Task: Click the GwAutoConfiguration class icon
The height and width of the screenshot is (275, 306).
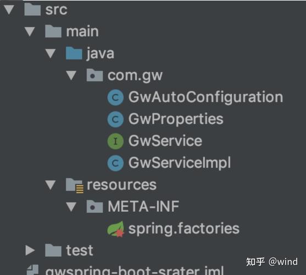Action: [115, 97]
